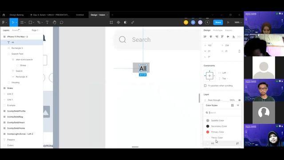Switch to the Day 4 presentation tab
The width and height of the screenshot is (284, 160).
click(50, 15)
